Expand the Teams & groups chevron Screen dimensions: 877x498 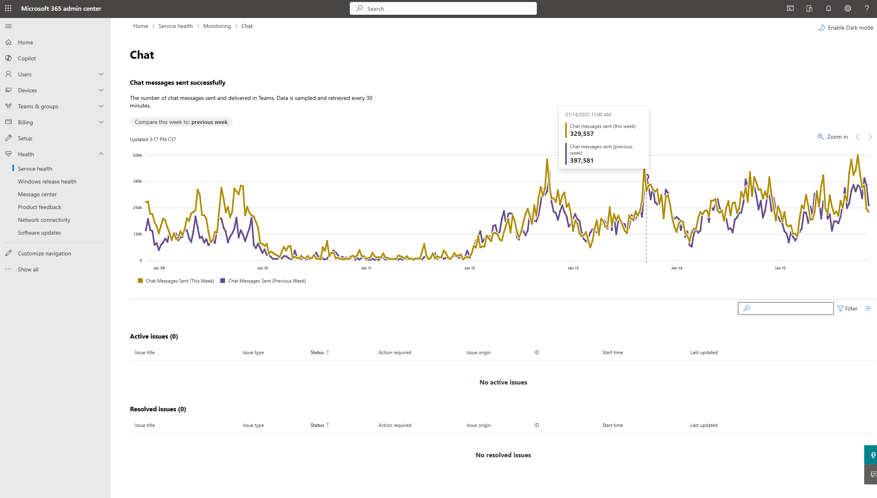tap(101, 106)
